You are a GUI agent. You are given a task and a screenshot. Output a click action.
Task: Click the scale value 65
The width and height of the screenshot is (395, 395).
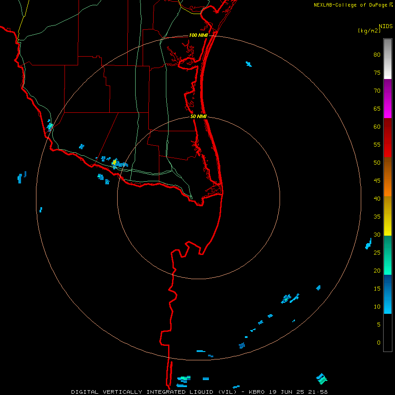pos(377,108)
